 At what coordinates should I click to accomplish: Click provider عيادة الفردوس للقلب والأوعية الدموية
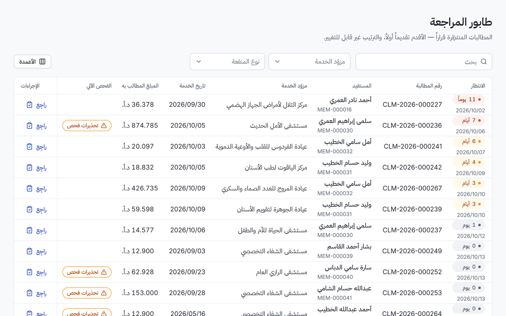point(261,147)
